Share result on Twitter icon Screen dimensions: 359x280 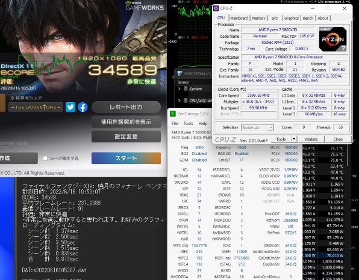point(70,107)
